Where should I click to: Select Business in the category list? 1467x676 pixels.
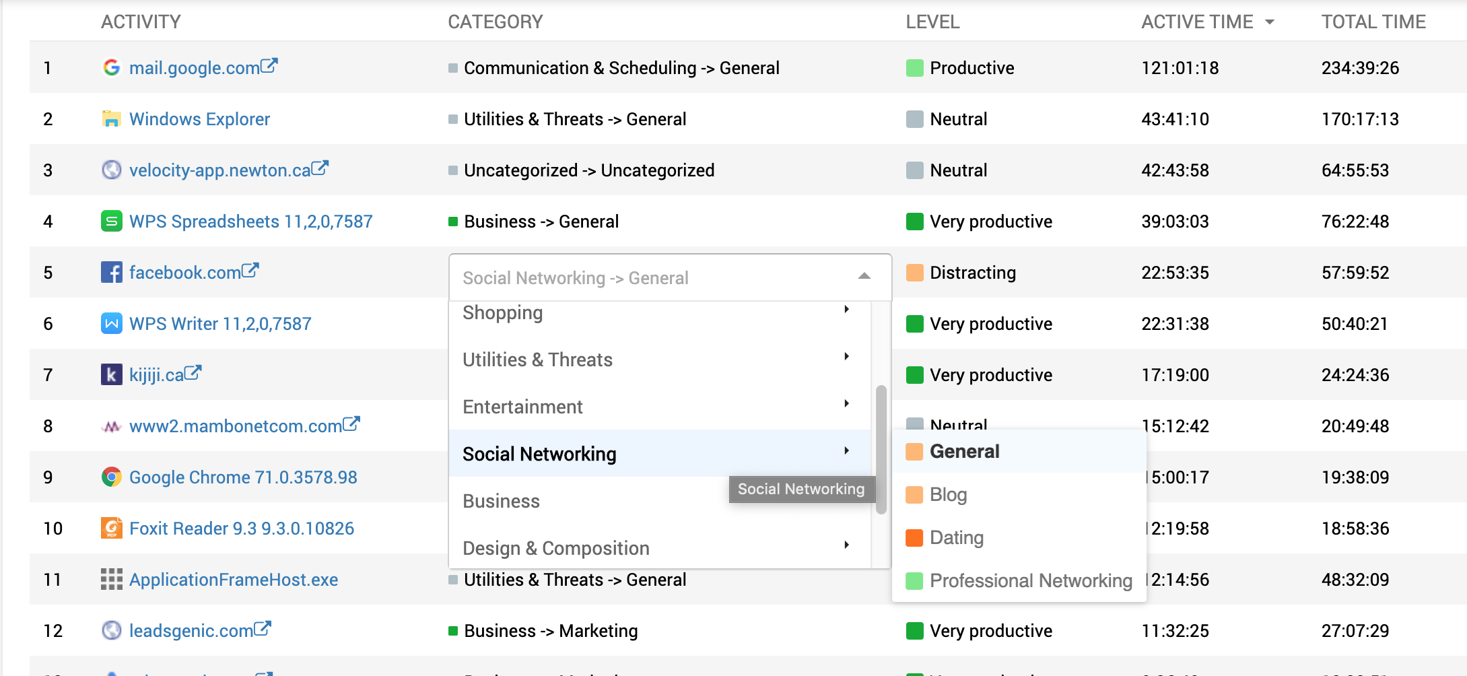pos(502,502)
